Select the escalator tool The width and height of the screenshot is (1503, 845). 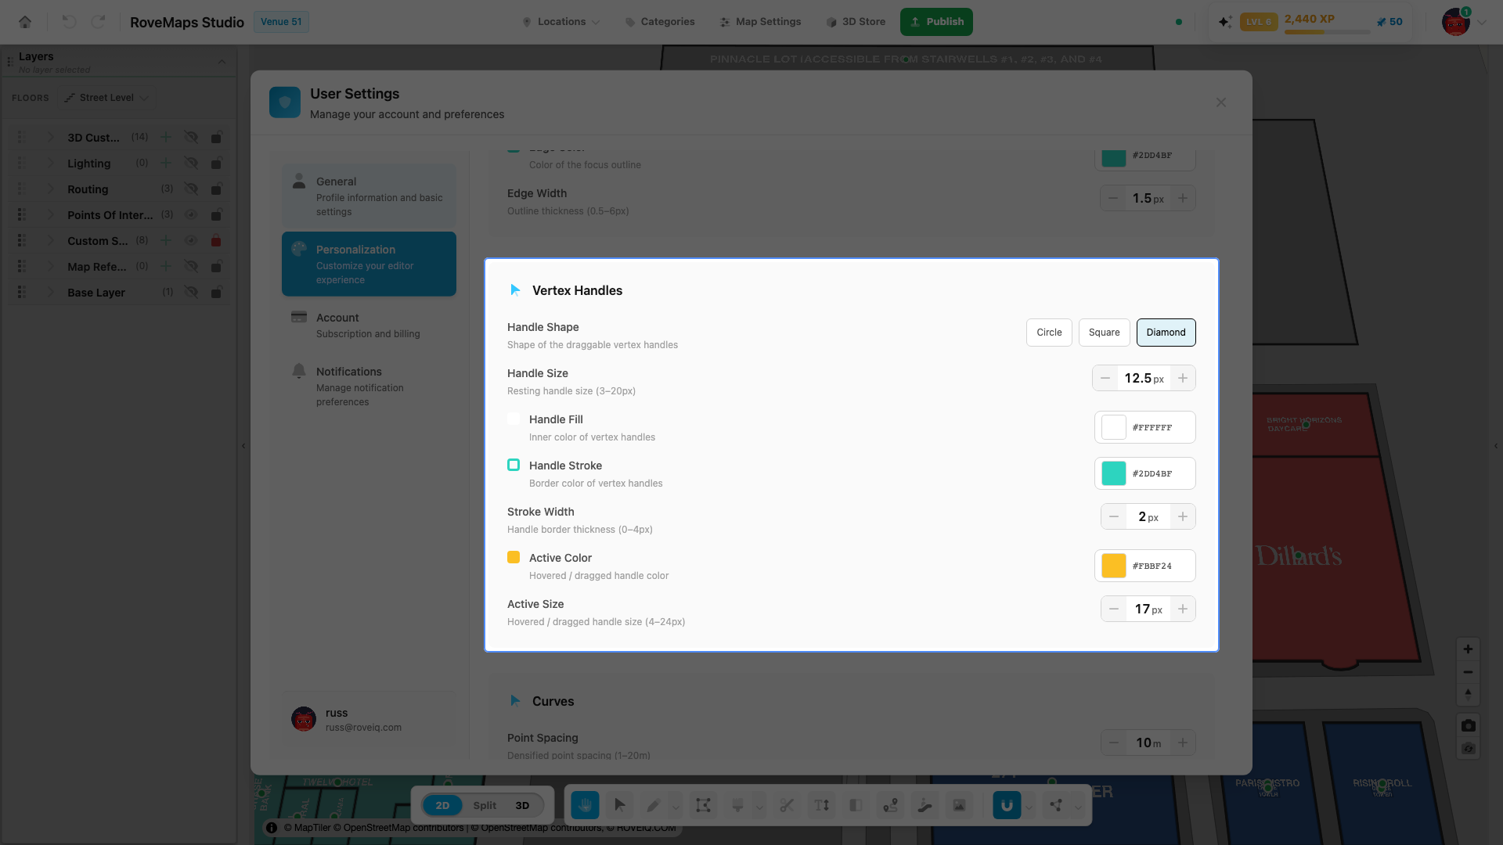tap(925, 805)
